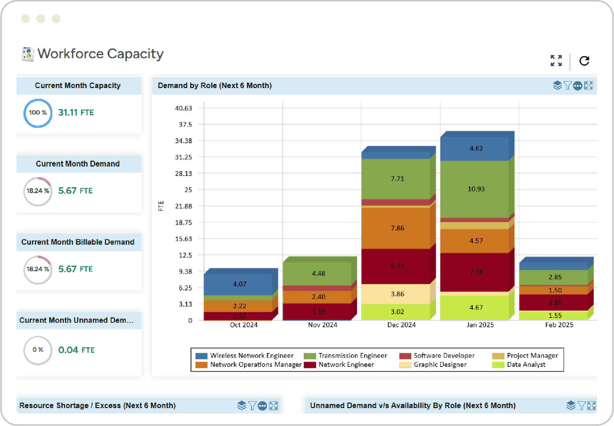Click Dec 2024 Data Analyst segment 3.02
This screenshot has height=426, width=614.
click(x=396, y=312)
